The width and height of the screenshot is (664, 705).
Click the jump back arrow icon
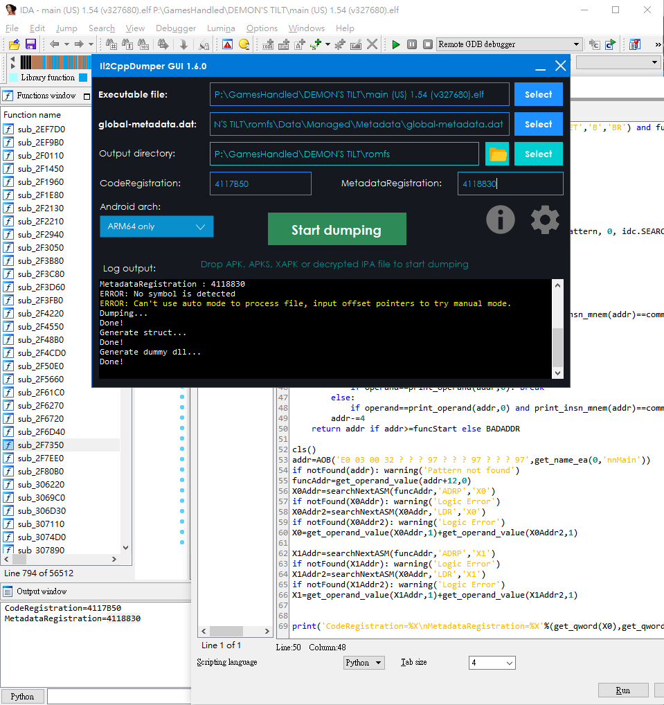(x=55, y=44)
